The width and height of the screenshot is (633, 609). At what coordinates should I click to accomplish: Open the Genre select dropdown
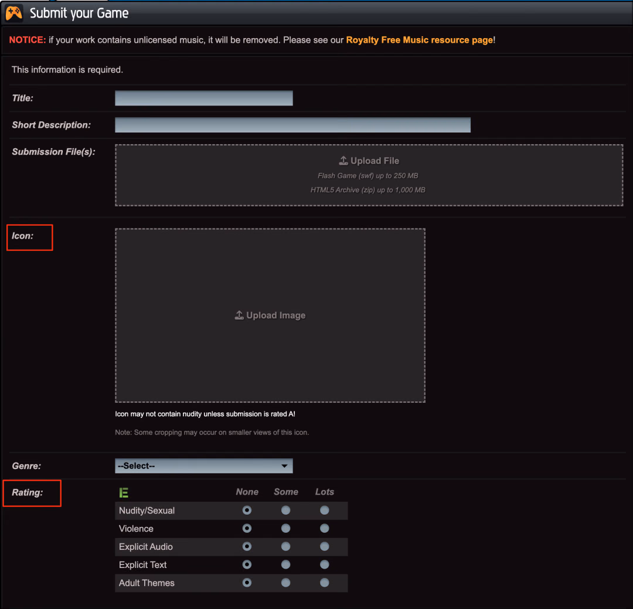point(204,466)
